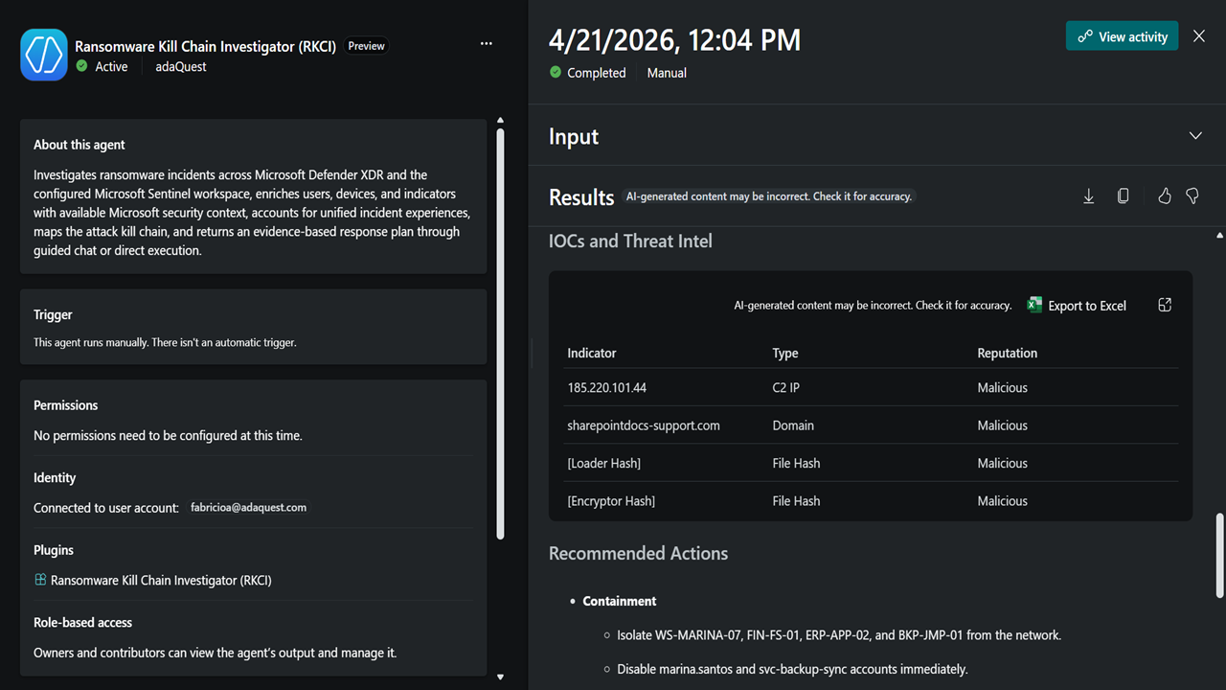Click Export to Excel
Image resolution: width=1226 pixels, height=690 pixels.
click(x=1078, y=306)
